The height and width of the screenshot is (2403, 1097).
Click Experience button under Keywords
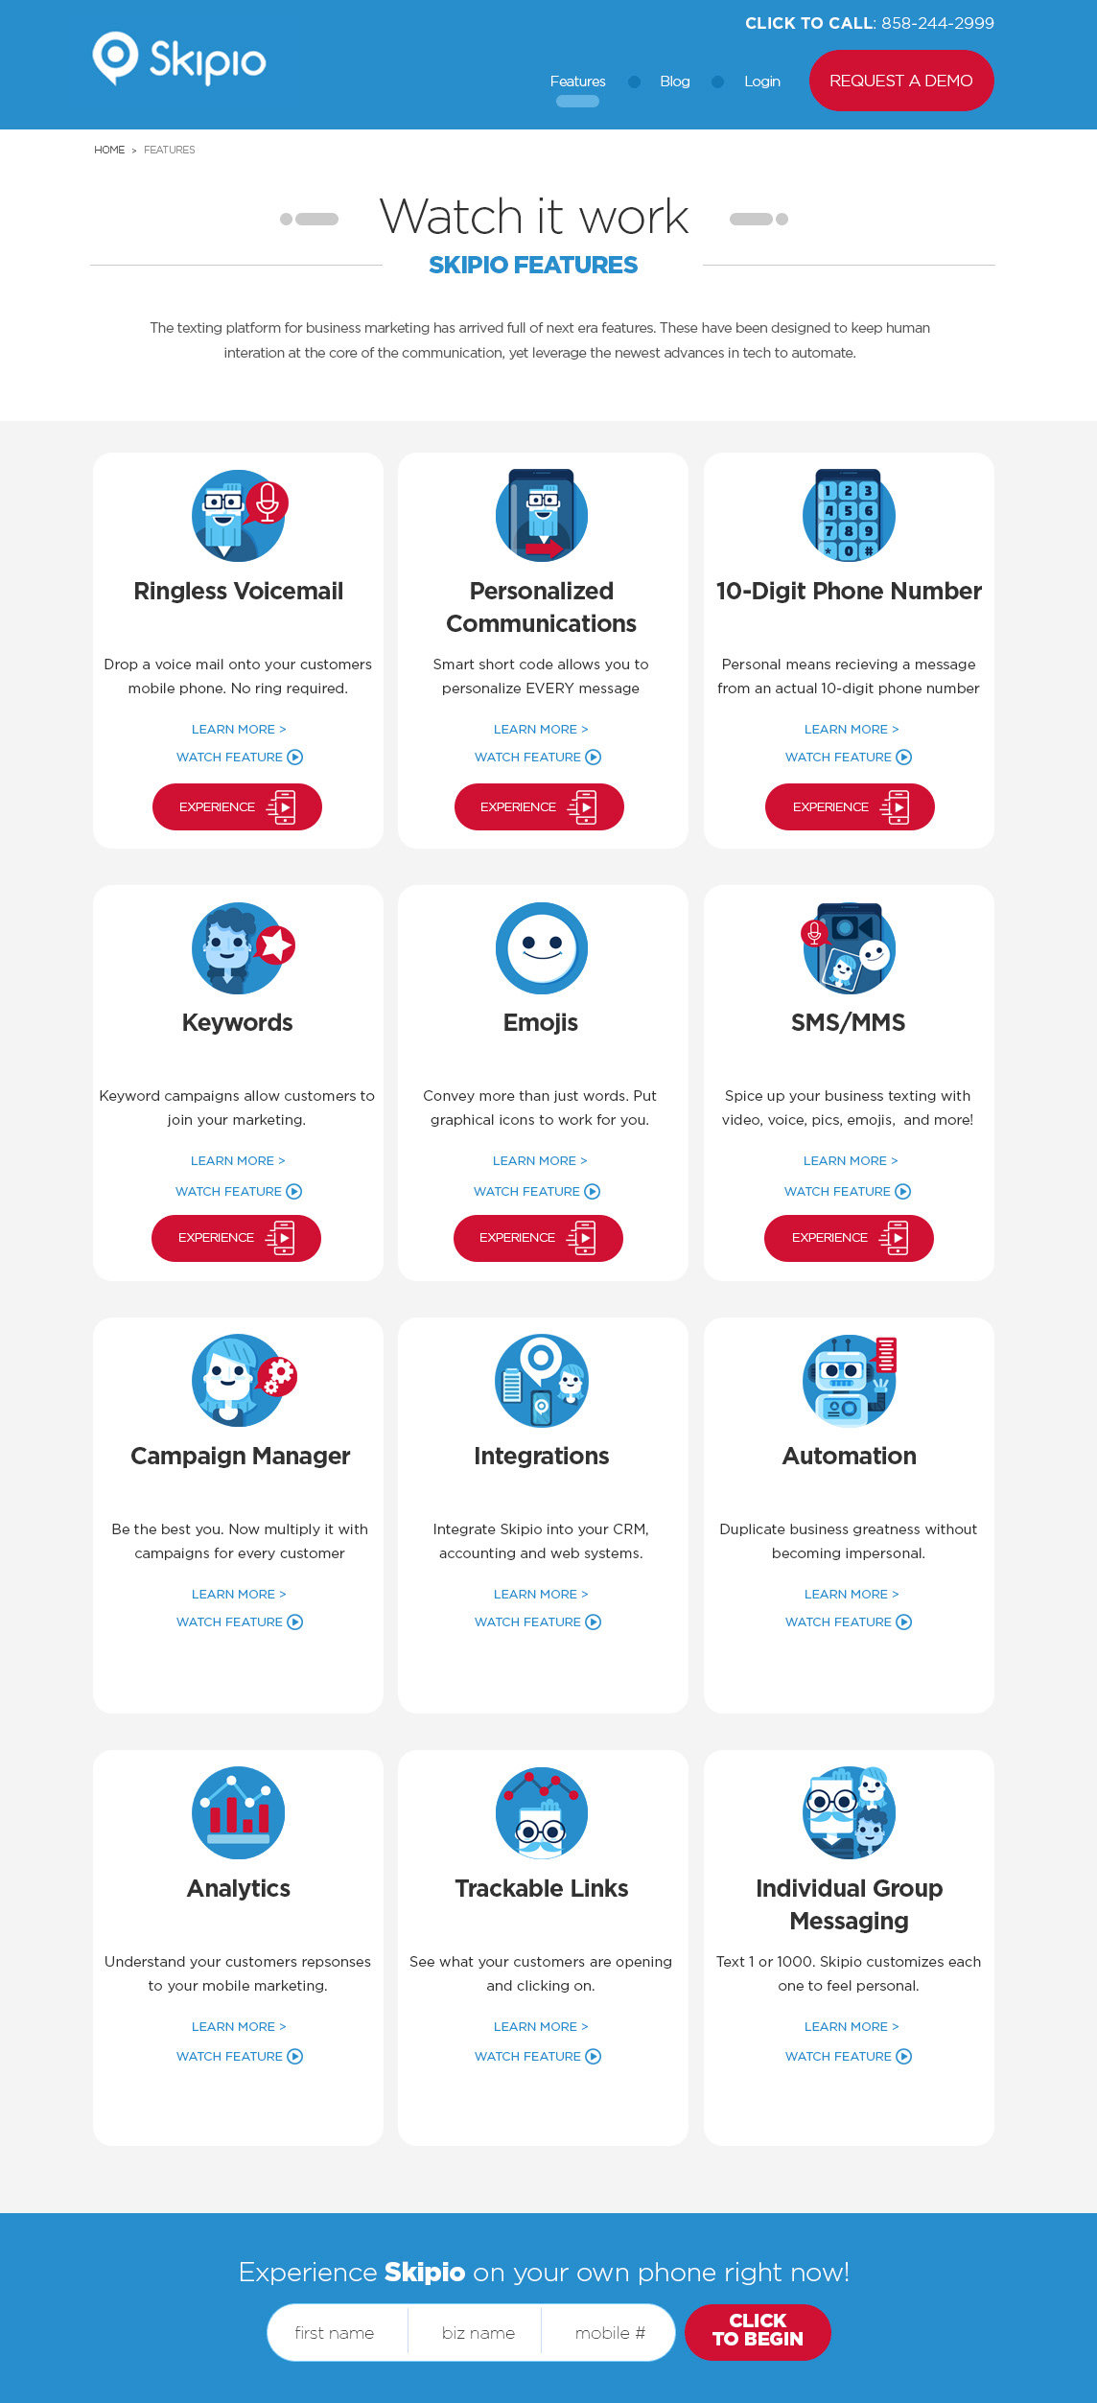point(236,1238)
